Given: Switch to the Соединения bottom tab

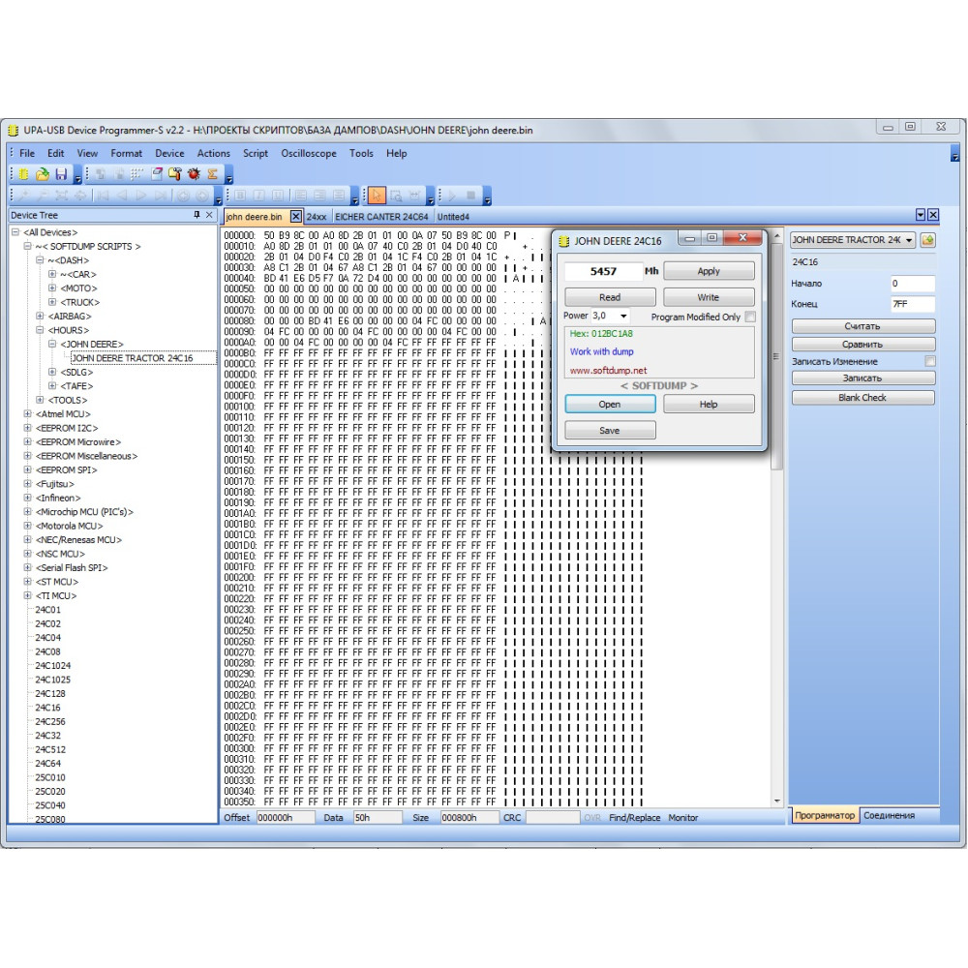Looking at the screenshot, I should pos(889,815).
